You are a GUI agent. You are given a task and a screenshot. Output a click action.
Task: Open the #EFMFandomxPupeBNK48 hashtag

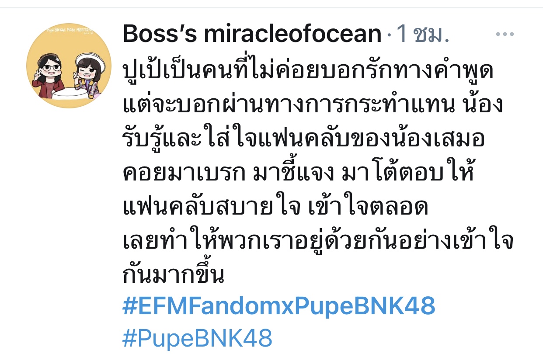(x=279, y=305)
